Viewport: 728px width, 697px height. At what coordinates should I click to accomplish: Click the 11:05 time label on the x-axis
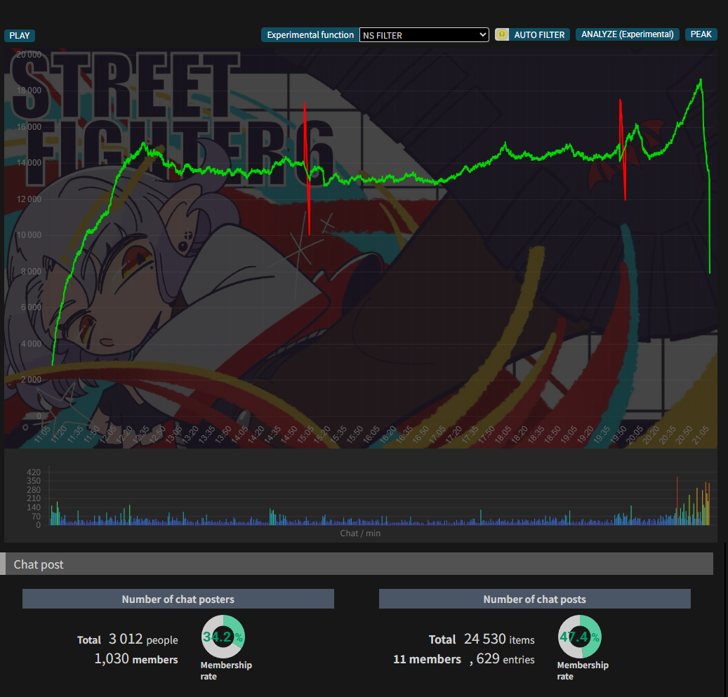point(42,436)
